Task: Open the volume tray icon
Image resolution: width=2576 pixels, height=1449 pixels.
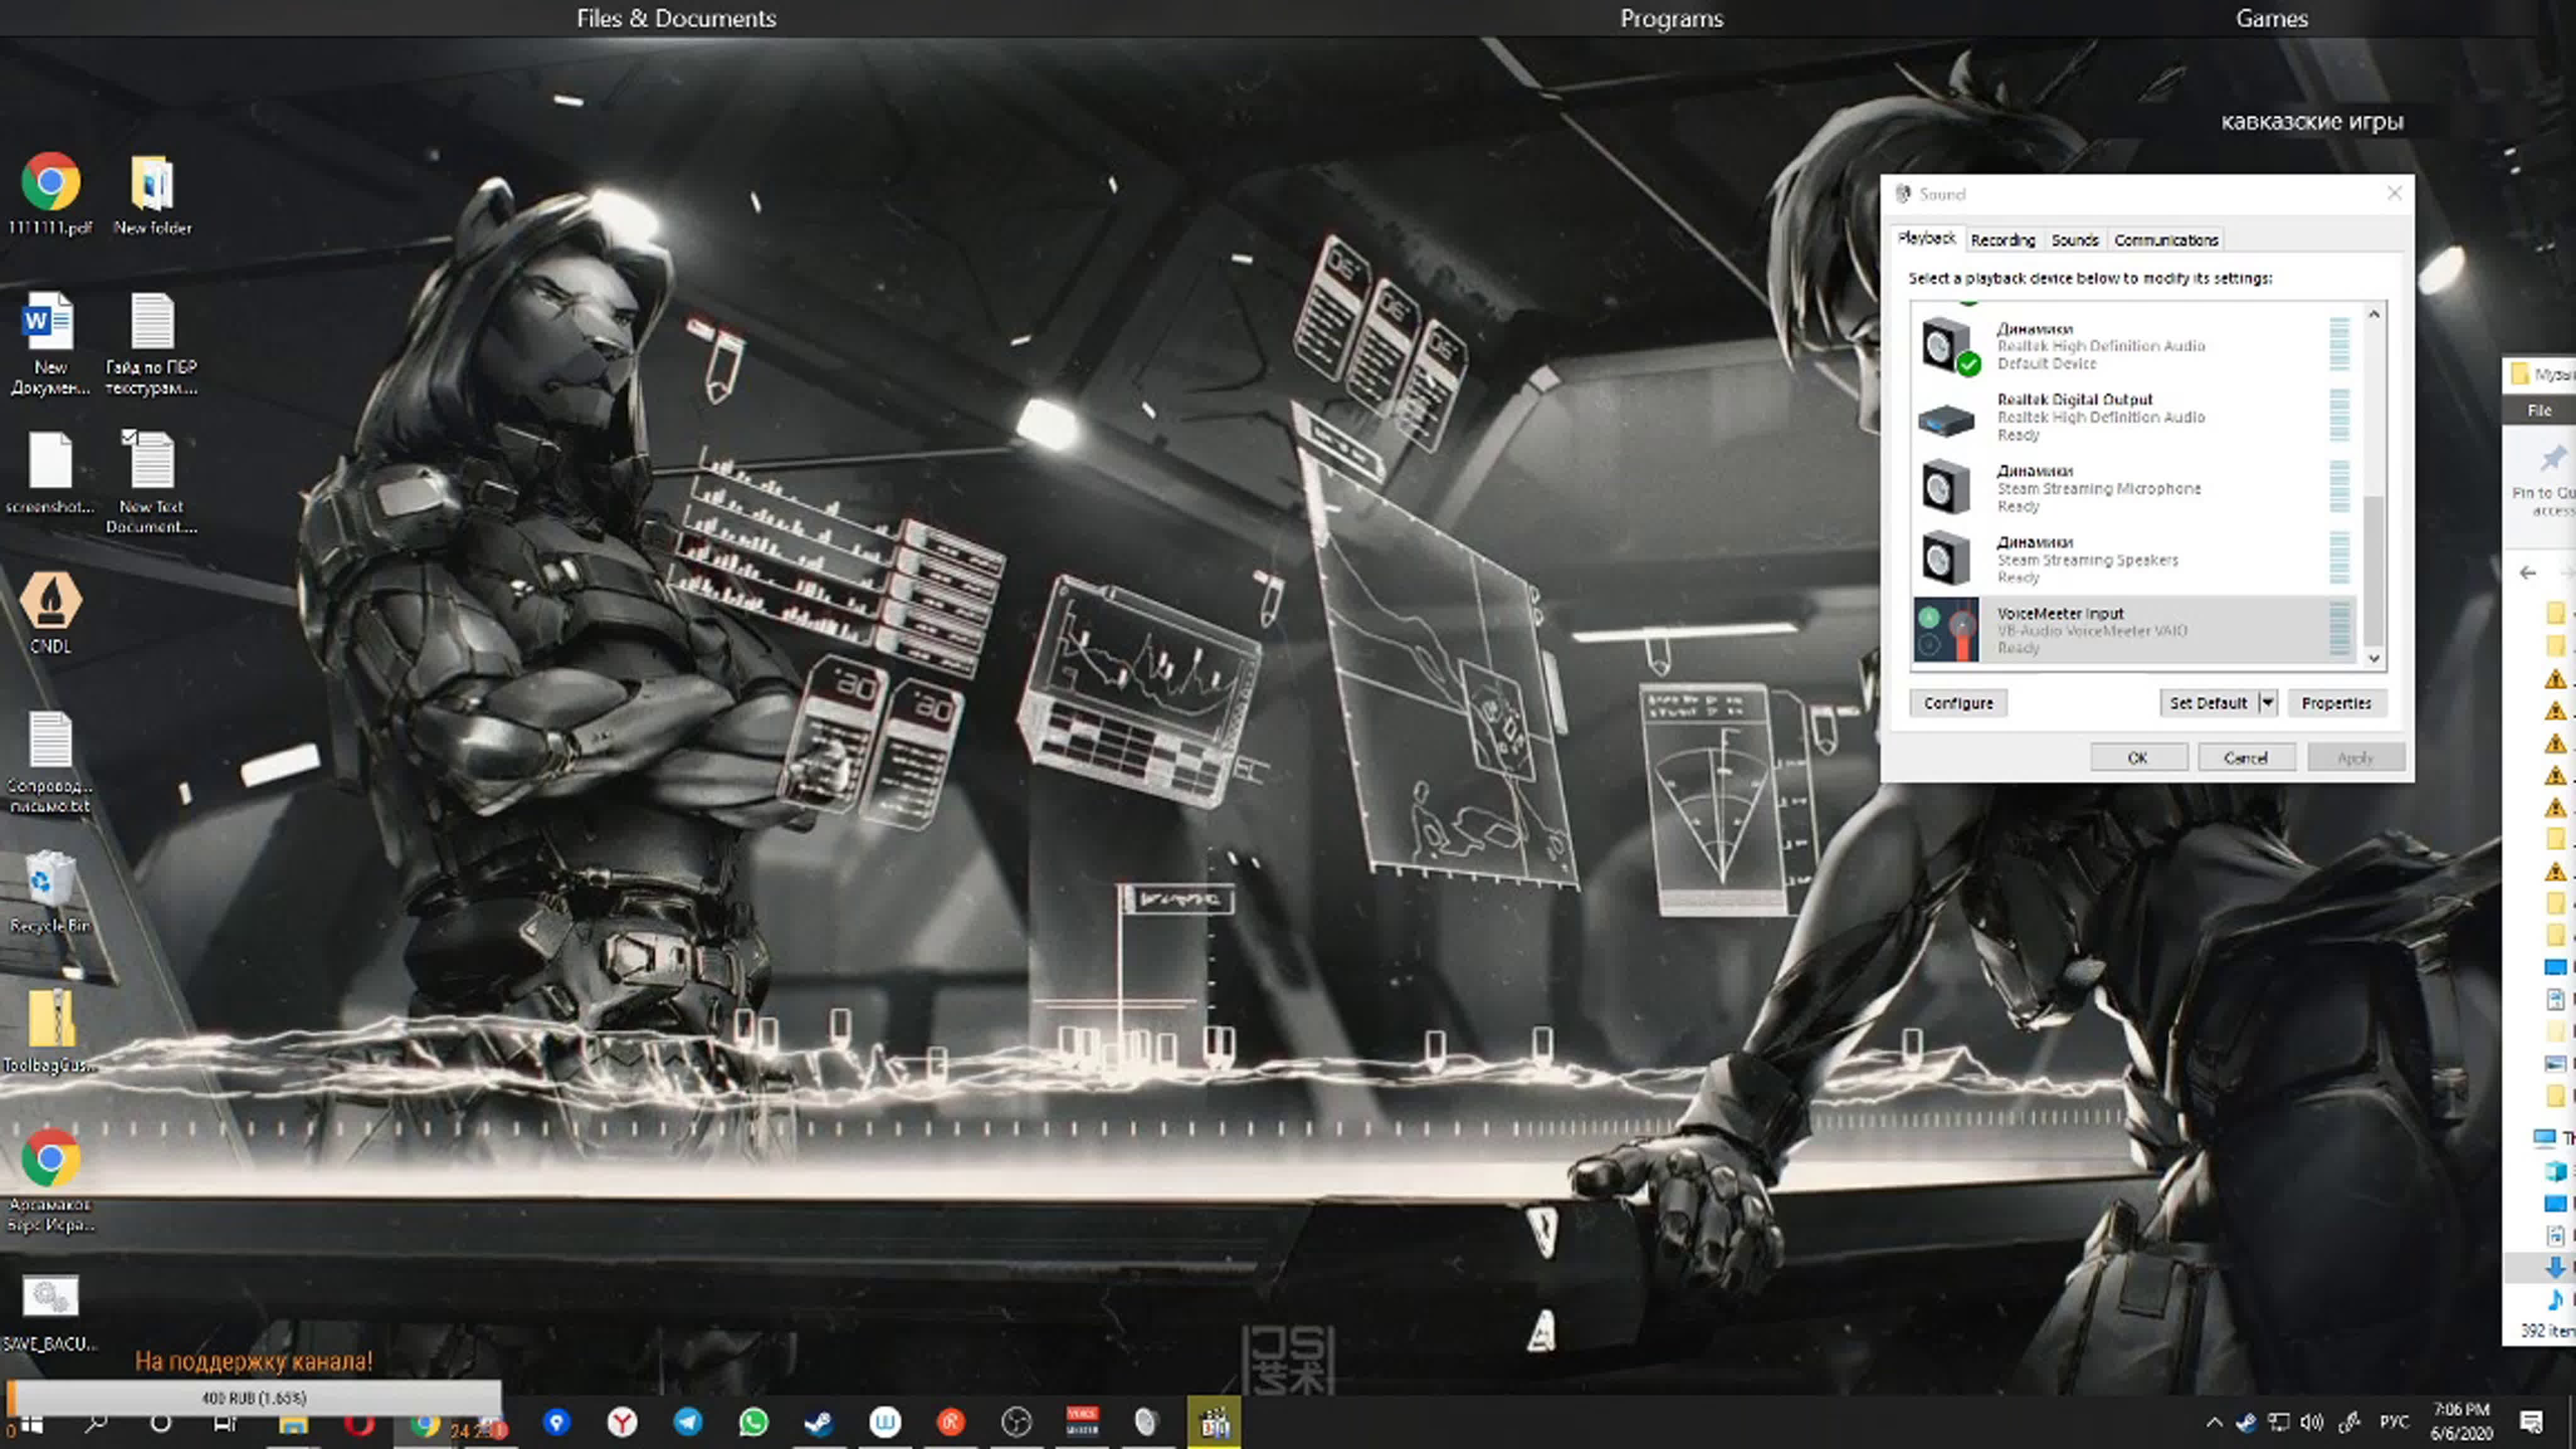Action: (2312, 1423)
